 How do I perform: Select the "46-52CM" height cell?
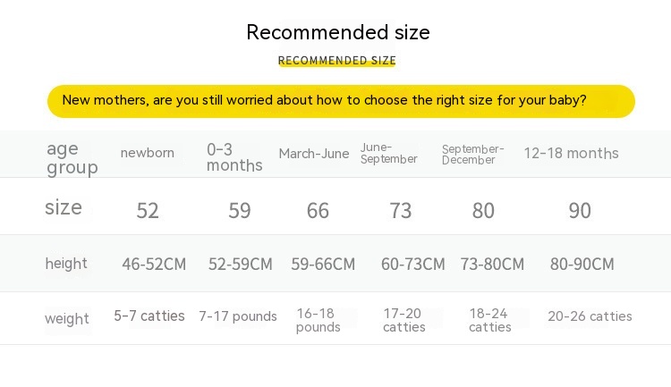coord(154,265)
